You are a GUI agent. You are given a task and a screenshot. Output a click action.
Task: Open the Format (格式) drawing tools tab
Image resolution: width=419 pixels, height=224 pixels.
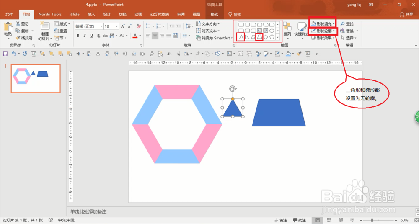(x=214, y=14)
